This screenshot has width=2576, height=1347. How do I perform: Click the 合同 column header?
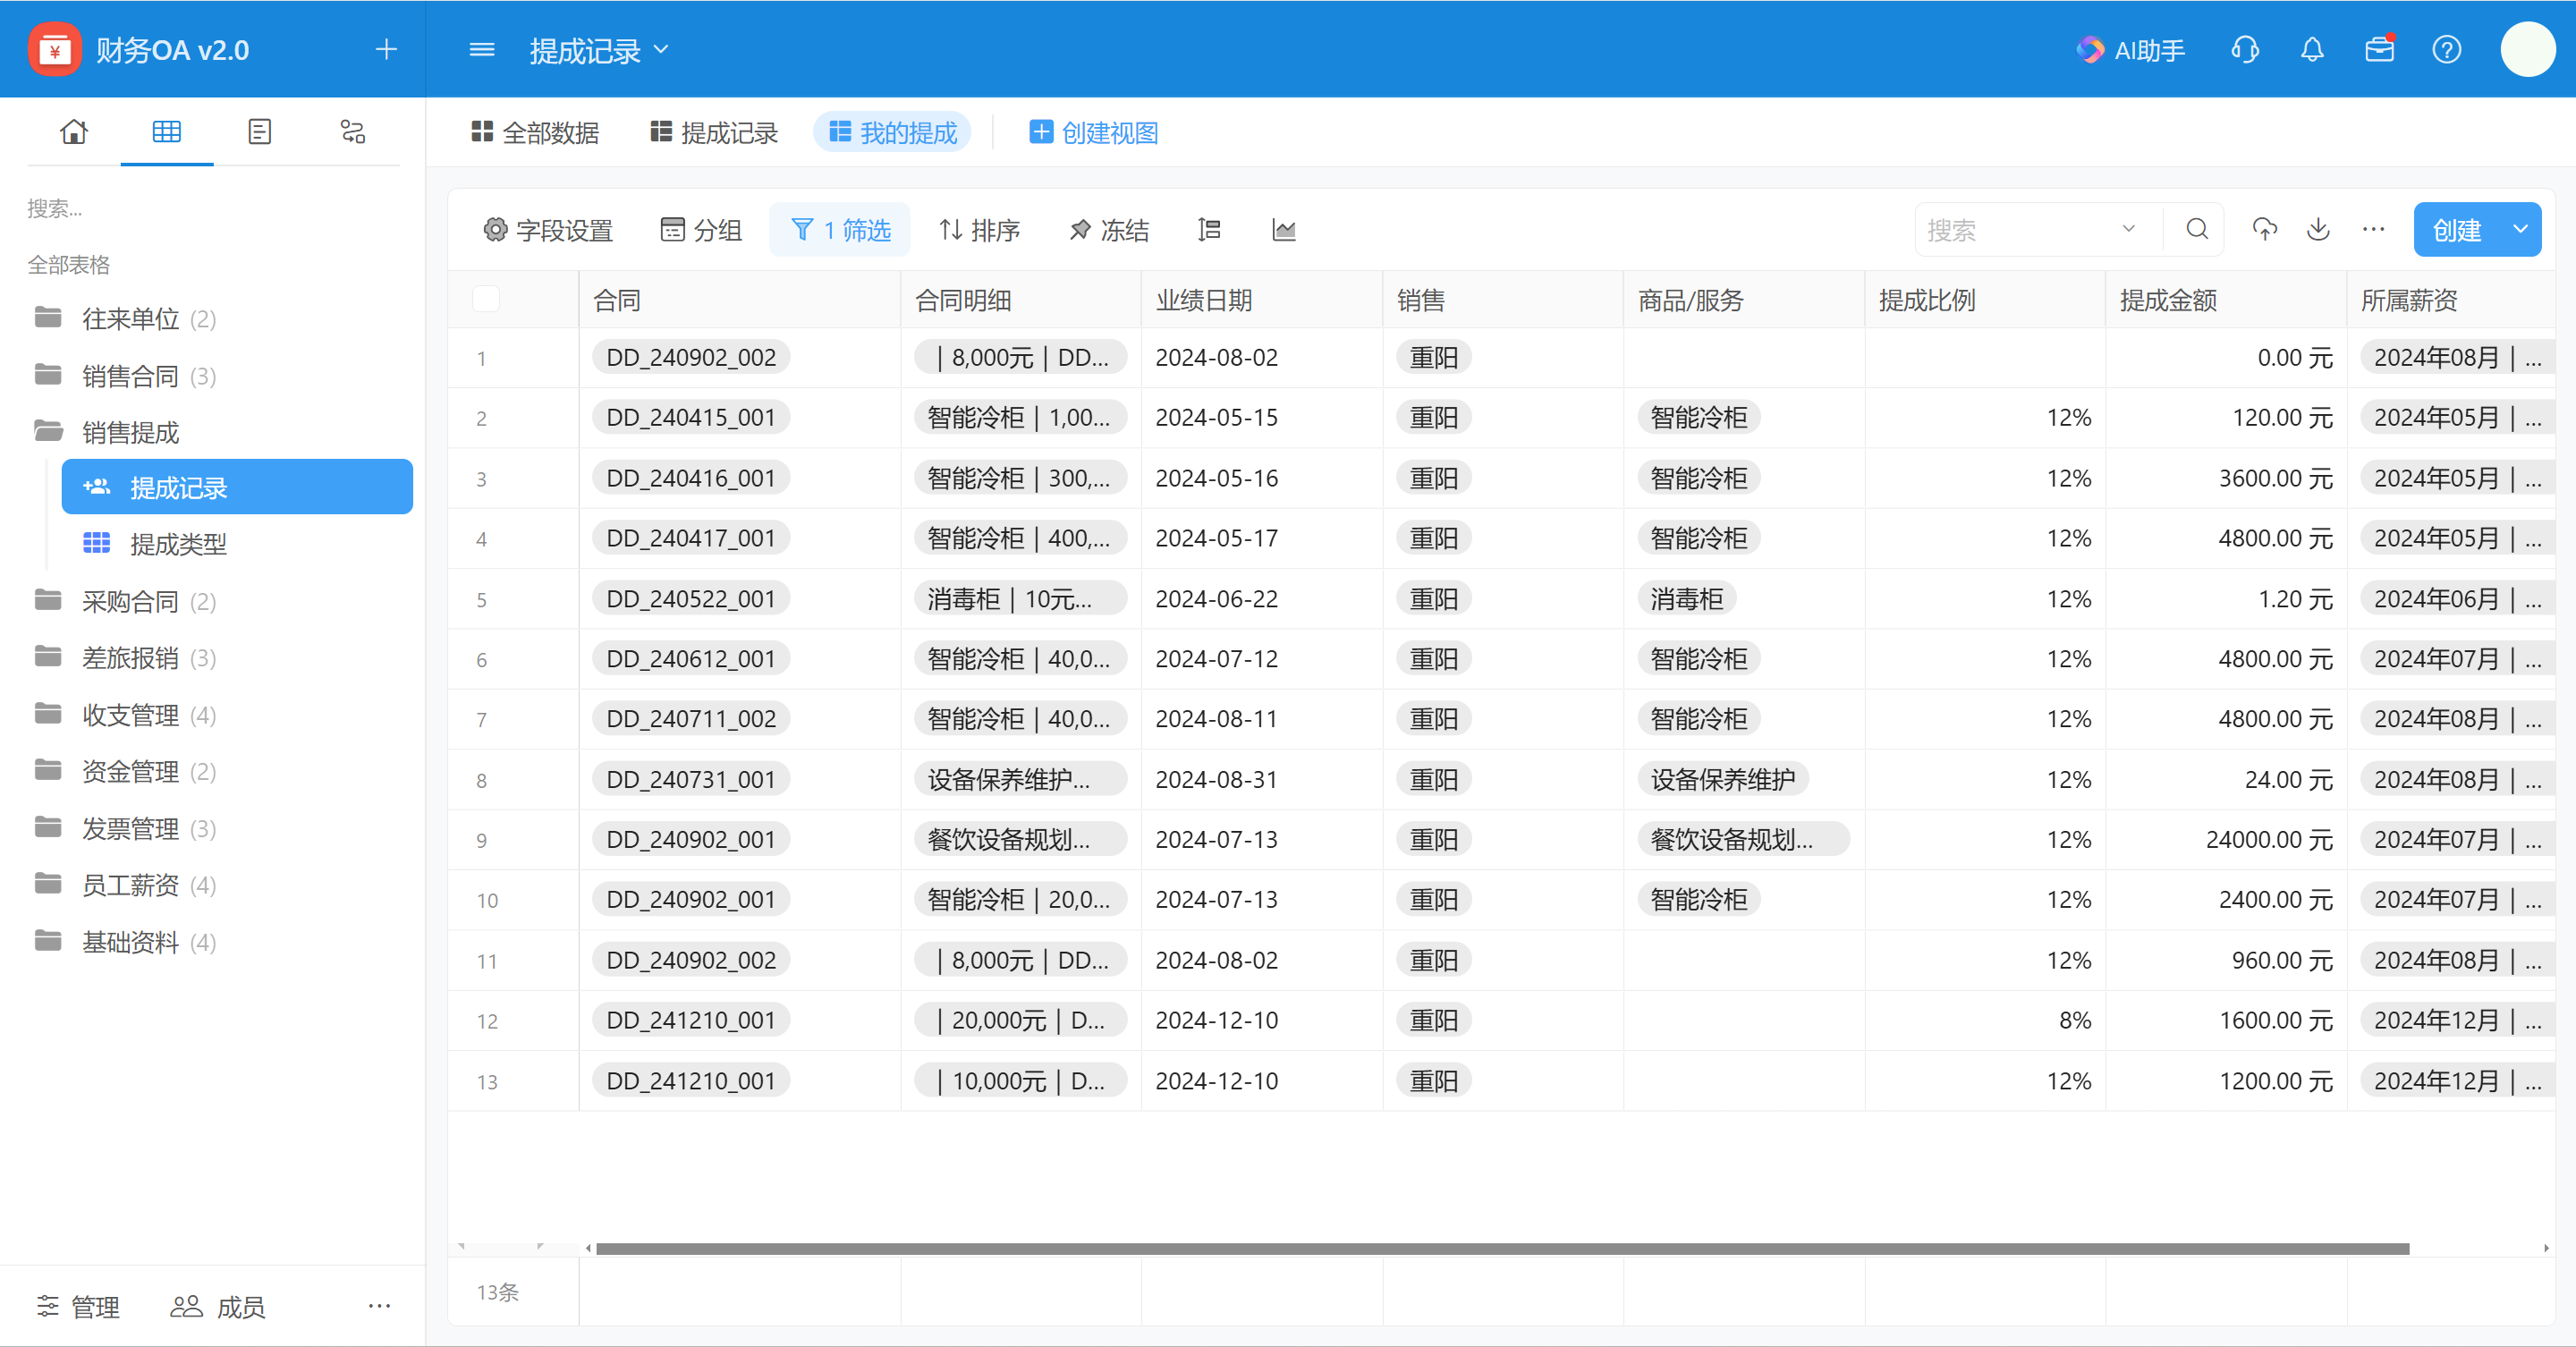pyautogui.click(x=739, y=299)
